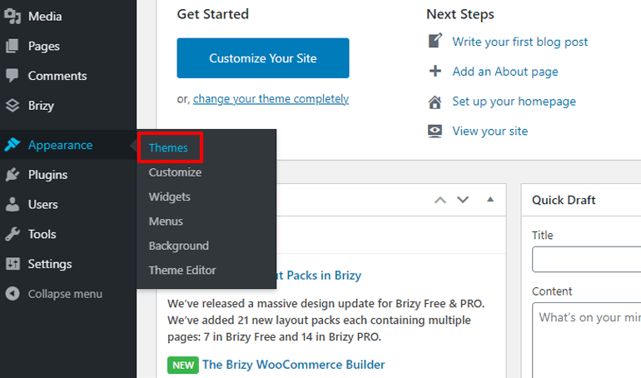This screenshot has height=378, width=641.
Task: Click the Users person icon
Action: point(12,204)
